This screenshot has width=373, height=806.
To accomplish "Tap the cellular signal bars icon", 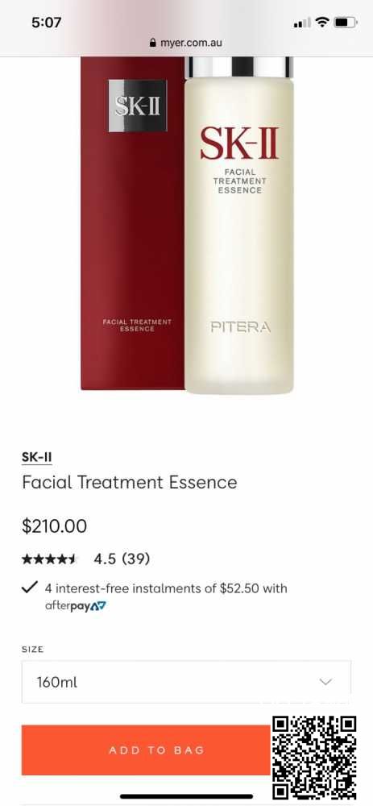I will [302, 23].
